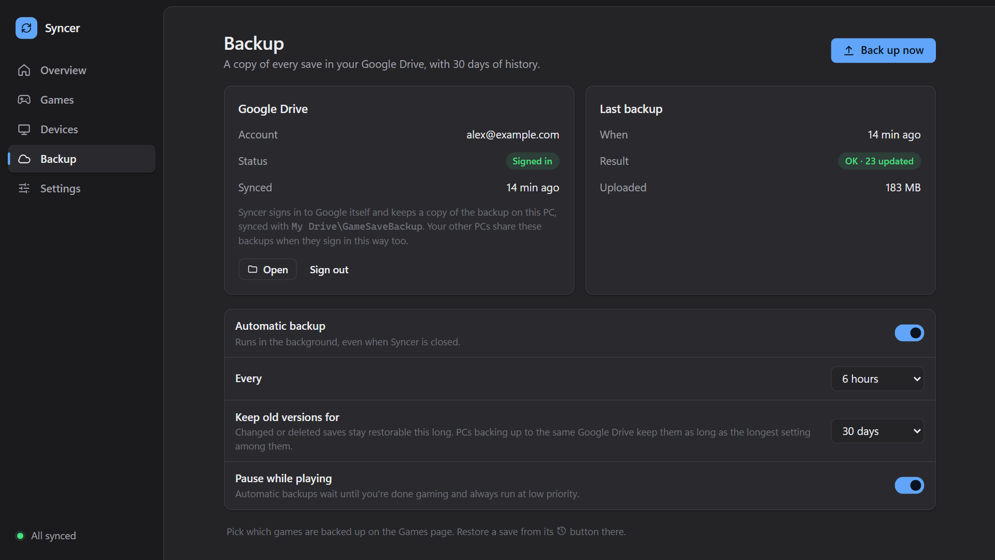Open the Google Drive backup folder
This screenshot has width=995, height=560.
point(268,269)
